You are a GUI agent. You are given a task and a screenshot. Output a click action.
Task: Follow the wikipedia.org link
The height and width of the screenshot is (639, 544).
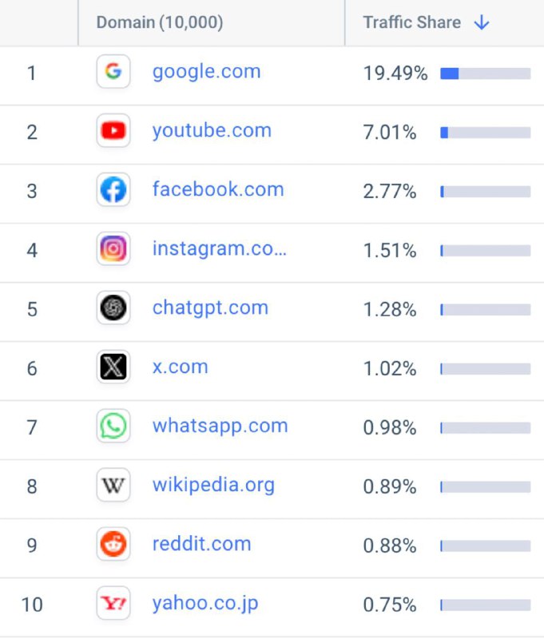[x=213, y=486]
